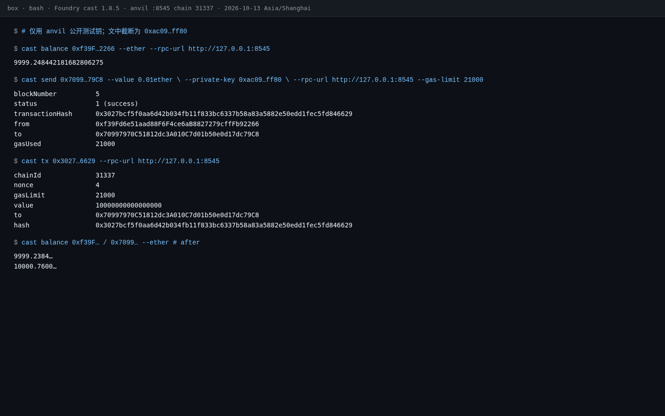Select the status value "1 (success)"
Screen dimensions: 665x416
pyautogui.click(x=117, y=104)
